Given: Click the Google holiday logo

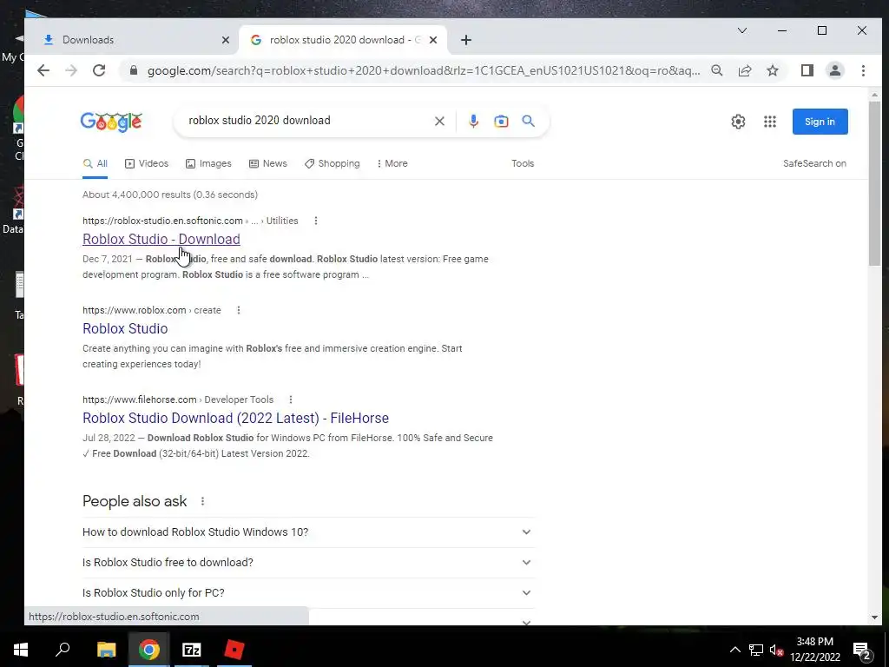Looking at the screenshot, I should [111, 122].
